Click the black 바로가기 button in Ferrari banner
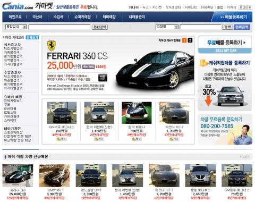The width and height of the screenshot is (255, 202). coord(103,78)
